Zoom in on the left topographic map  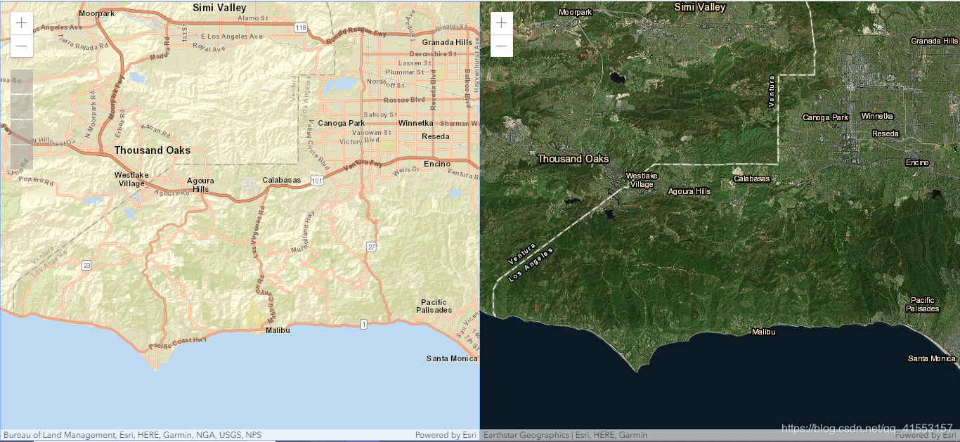[22, 22]
